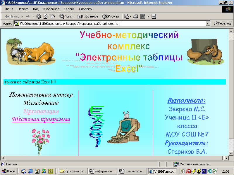
Task: Click the name Зверева М.С.
Action: (187, 109)
